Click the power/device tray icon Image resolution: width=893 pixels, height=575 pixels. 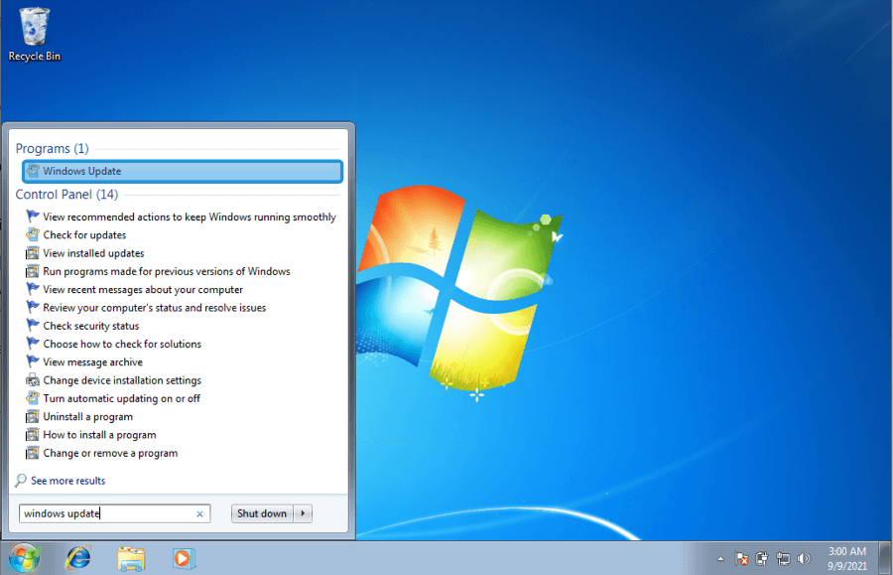pos(762,559)
